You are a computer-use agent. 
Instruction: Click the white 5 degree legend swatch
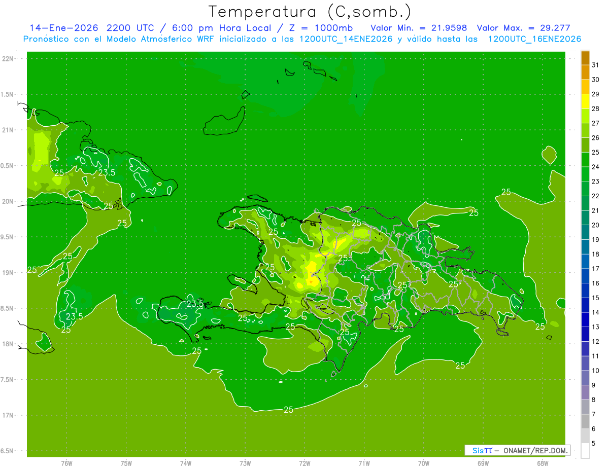tap(585, 451)
